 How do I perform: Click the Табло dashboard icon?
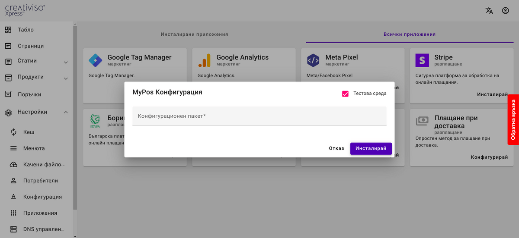8,30
